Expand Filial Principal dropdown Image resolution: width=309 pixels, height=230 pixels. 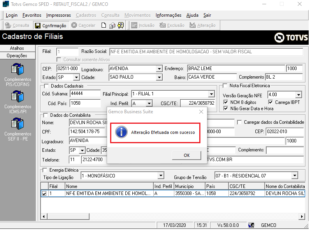pos(211,94)
